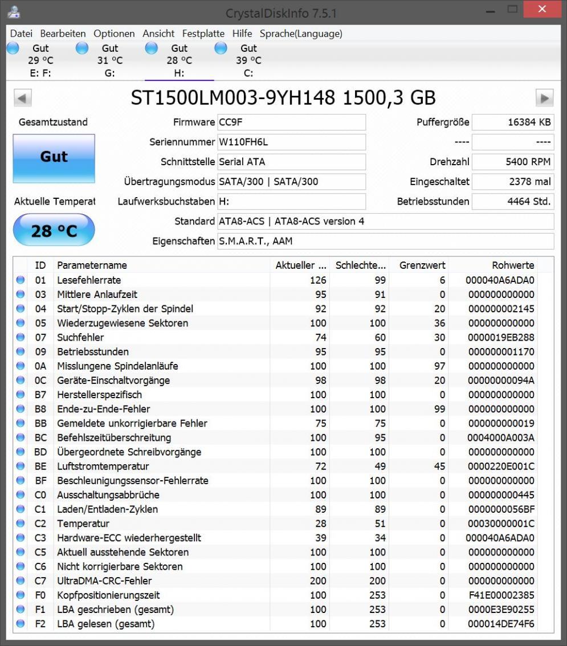This screenshot has width=567, height=646.
Task: Click status dot of Luftstromtemperatur row
Action: click(20, 466)
